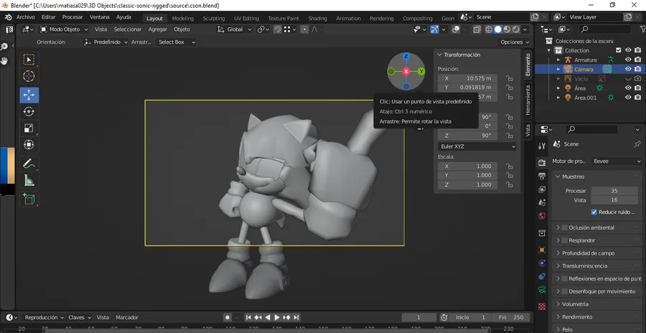The height and width of the screenshot is (333, 646).
Task: Open the Procesar menu
Action: (x=72, y=17)
